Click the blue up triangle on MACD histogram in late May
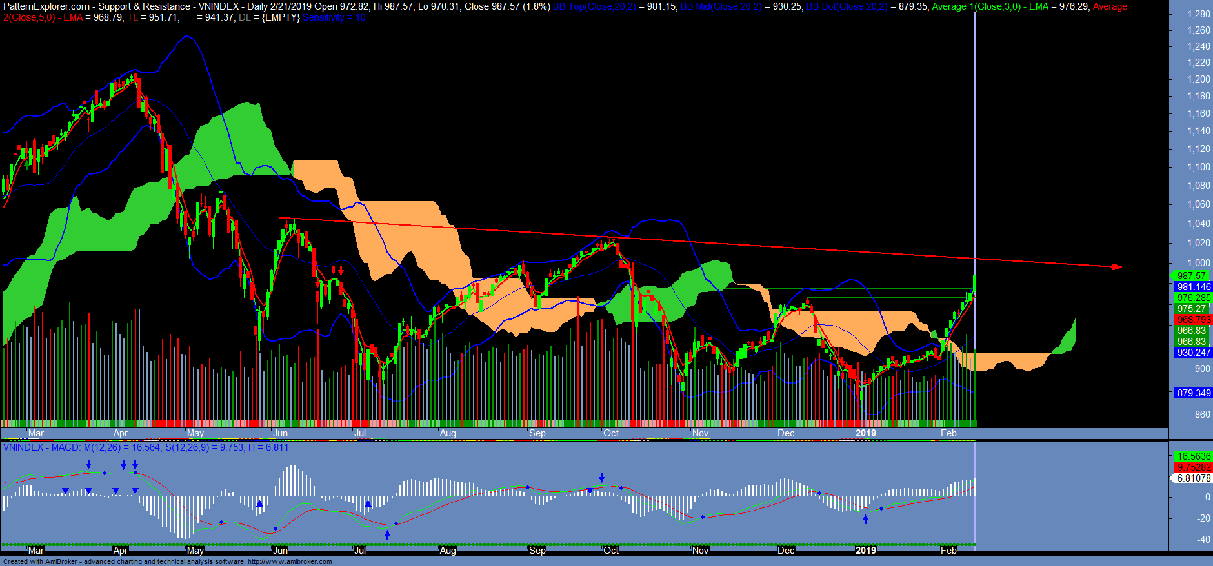Viewport: 1213px width, 566px height. 259,503
